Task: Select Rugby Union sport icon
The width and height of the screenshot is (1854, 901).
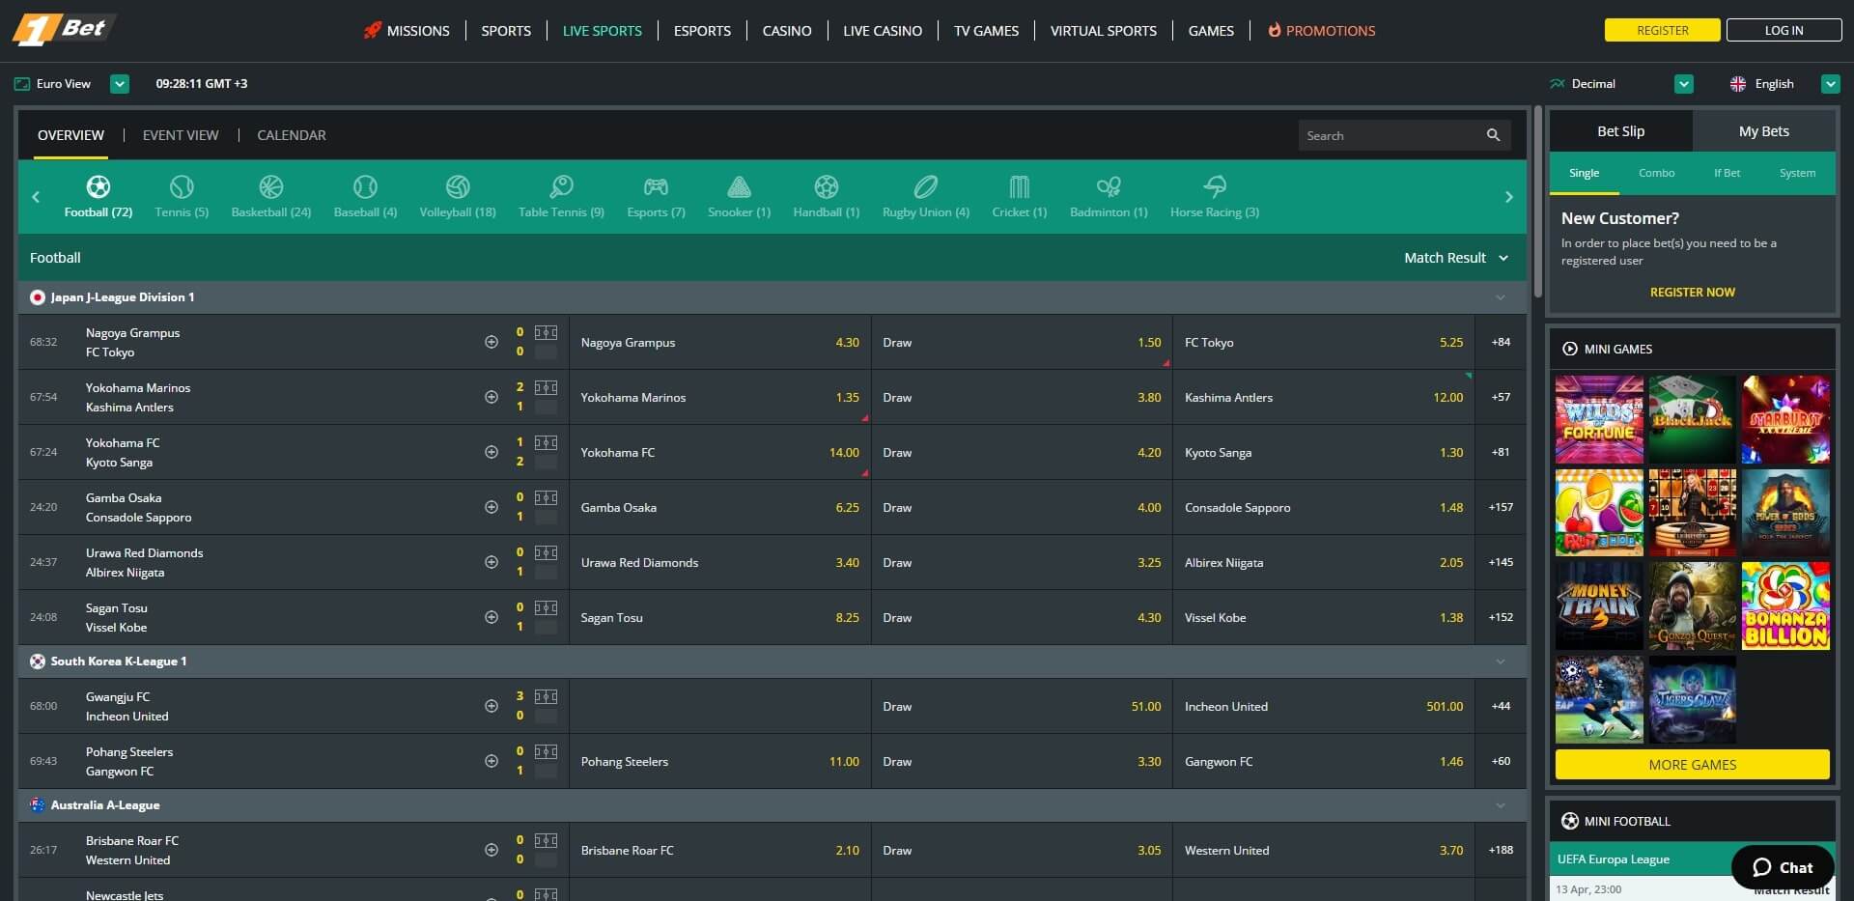Action: 925,186
